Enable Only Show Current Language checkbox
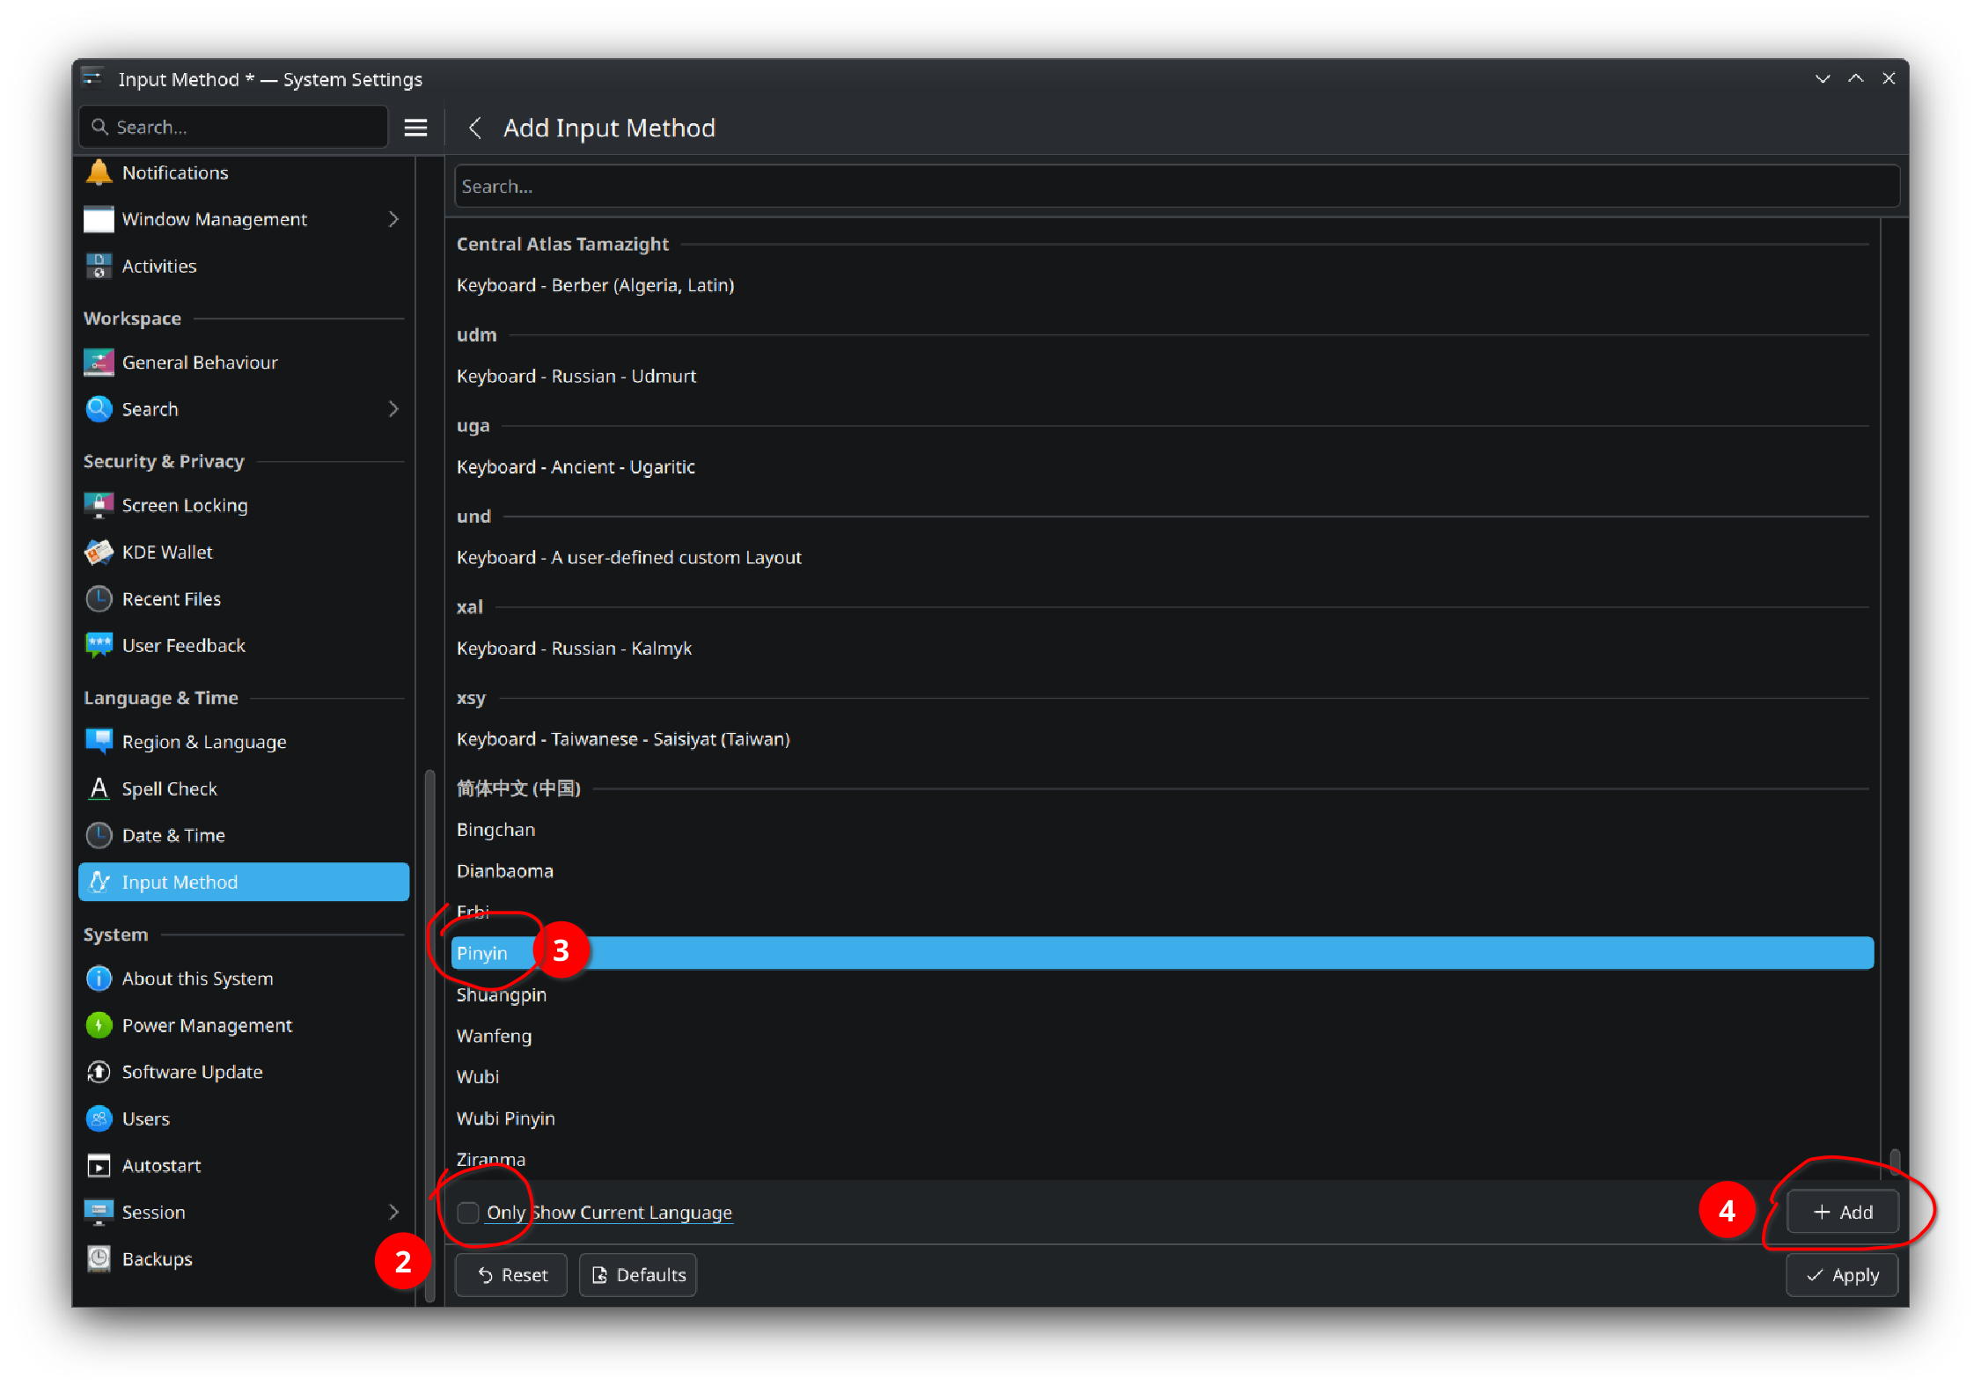This screenshot has width=1981, height=1393. (468, 1213)
